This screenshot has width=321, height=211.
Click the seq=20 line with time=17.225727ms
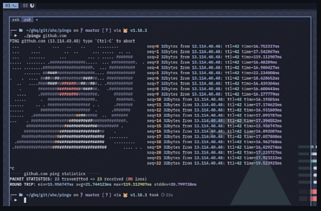tap(214, 153)
